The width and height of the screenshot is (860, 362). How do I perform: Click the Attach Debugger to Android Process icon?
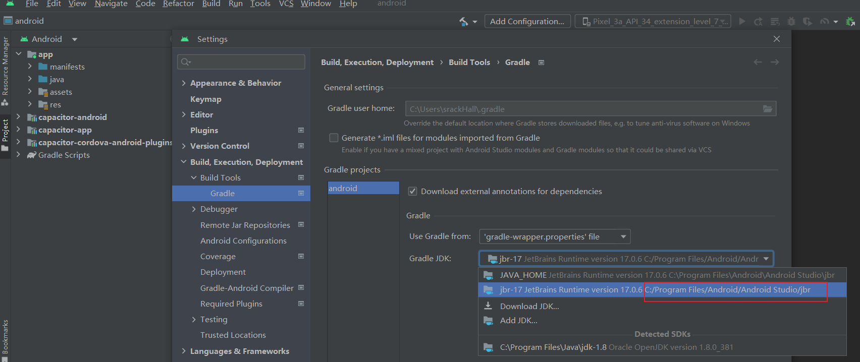(x=850, y=21)
